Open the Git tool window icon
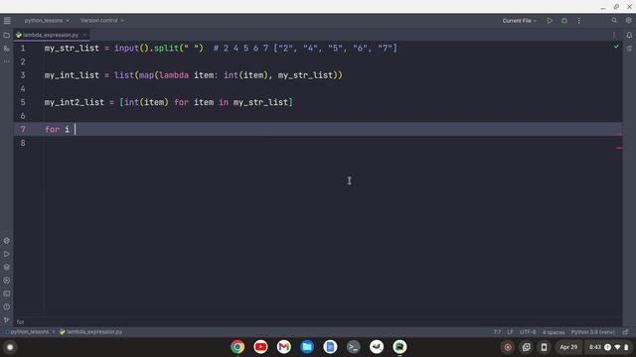The image size is (636, 357). 7,320
